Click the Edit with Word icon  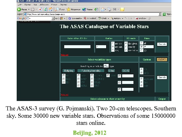pyautogui.click(x=115, y=9)
